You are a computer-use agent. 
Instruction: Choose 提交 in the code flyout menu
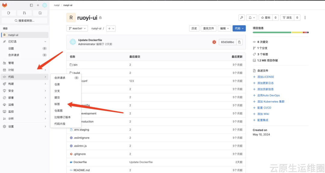point(66,97)
